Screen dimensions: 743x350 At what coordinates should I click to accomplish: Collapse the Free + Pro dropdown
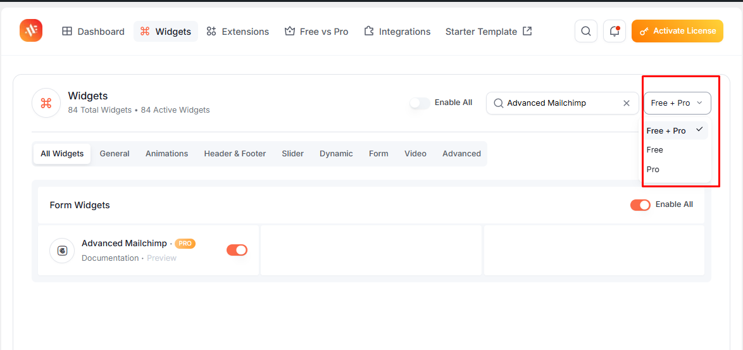(677, 103)
